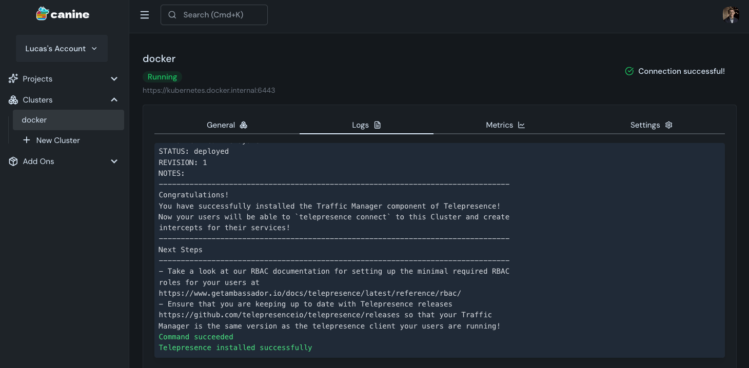Collapse the Clusters section

114,99
